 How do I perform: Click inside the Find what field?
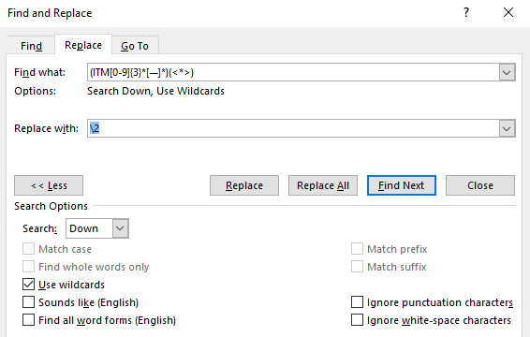[293, 72]
